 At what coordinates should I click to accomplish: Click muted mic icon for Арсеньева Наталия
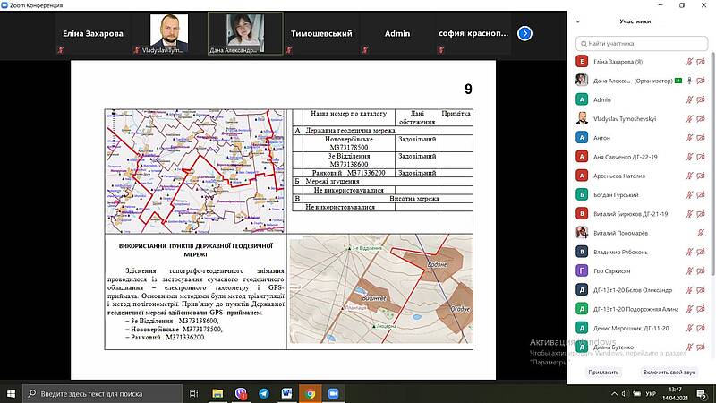[x=689, y=176]
